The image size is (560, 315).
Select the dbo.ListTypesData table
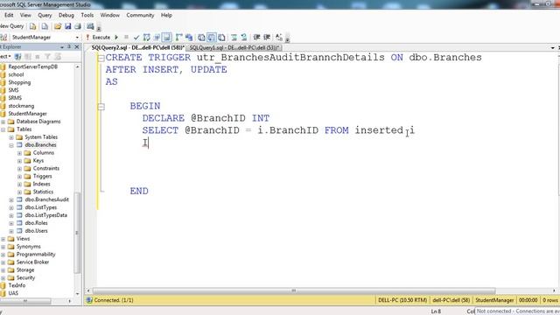coord(46,215)
